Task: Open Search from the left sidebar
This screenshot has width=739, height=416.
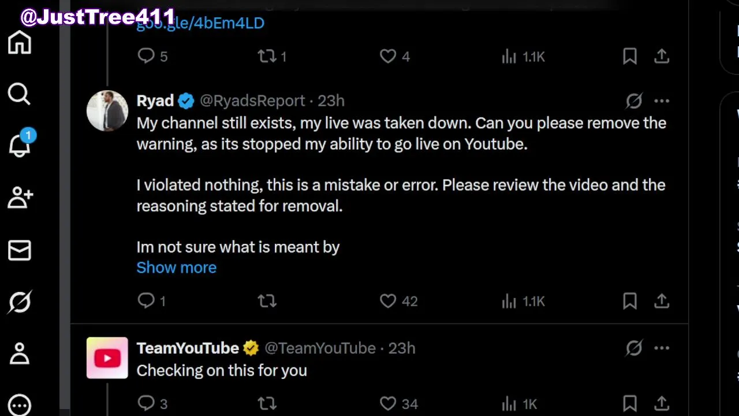Action: tap(20, 94)
